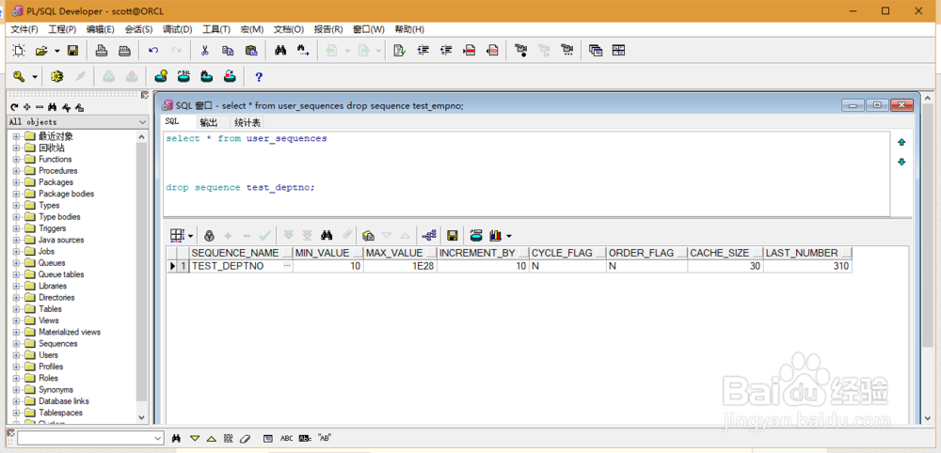Switch to the 输出 tab

pos(209,122)
